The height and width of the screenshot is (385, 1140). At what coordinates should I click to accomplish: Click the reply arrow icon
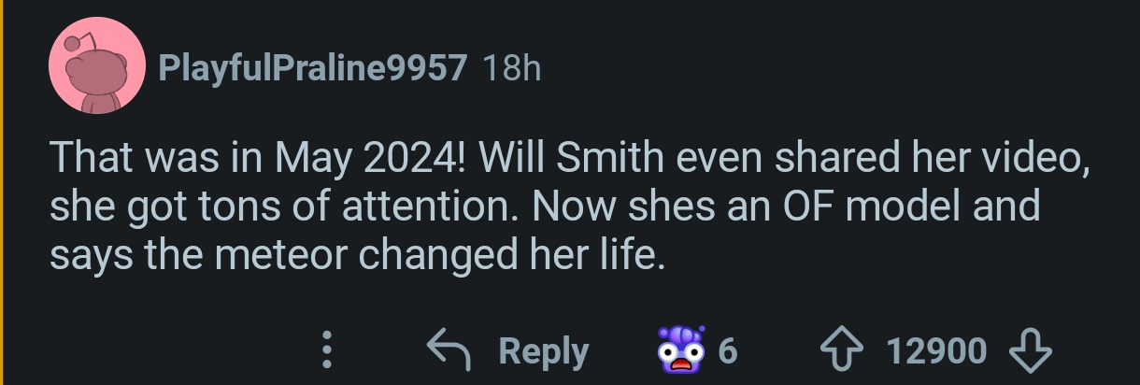[448, 349]
